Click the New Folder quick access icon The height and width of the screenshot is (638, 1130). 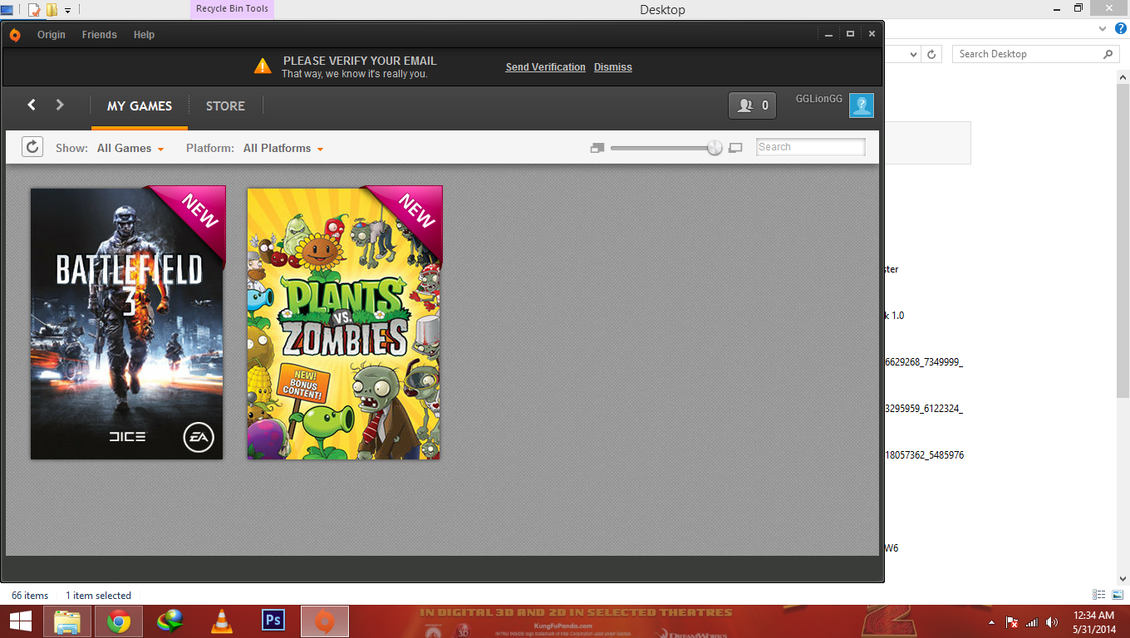[52, 10]
